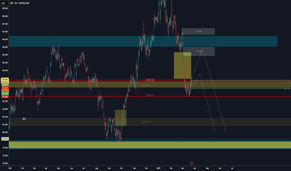Click 101.500 on the price axis
Screen dimensions: 291x171
(x=5, y=117)
